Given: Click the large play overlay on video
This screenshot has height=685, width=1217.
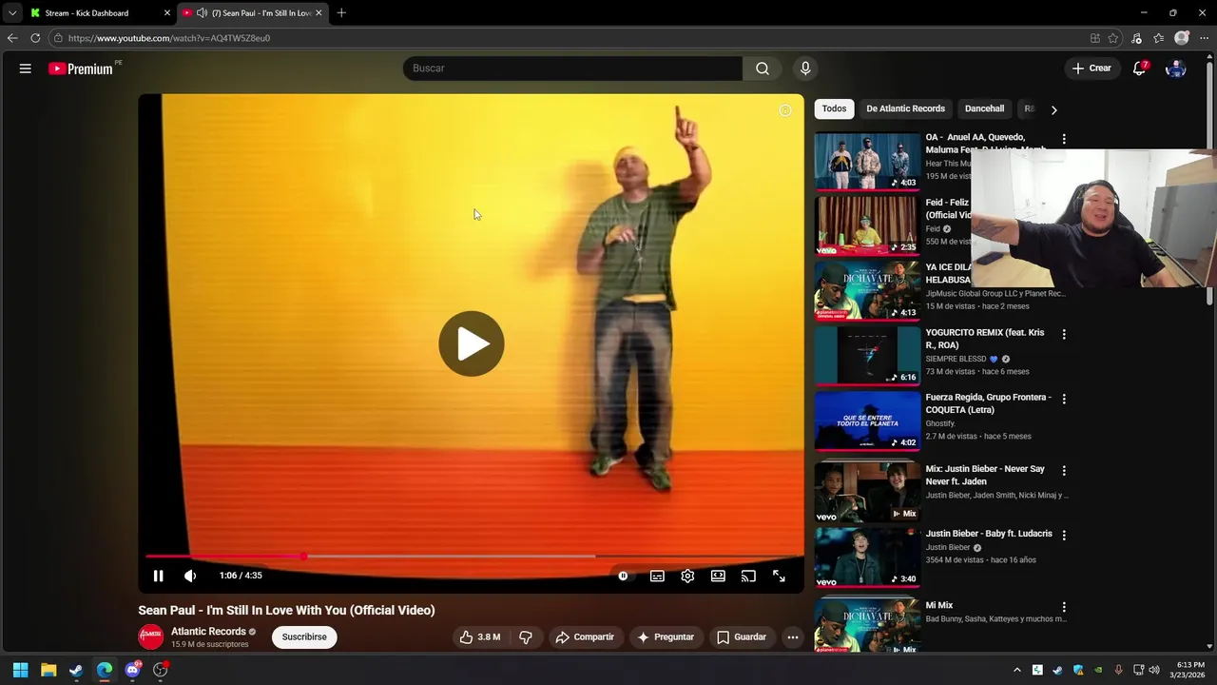Looking at the screenshot, I should pos(472,343).
